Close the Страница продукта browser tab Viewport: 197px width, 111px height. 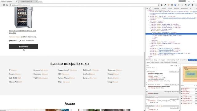(16, 2)
